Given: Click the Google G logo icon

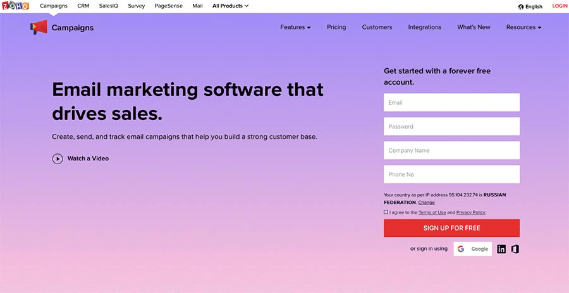Looking at the screenshot, I should [461, 249].
